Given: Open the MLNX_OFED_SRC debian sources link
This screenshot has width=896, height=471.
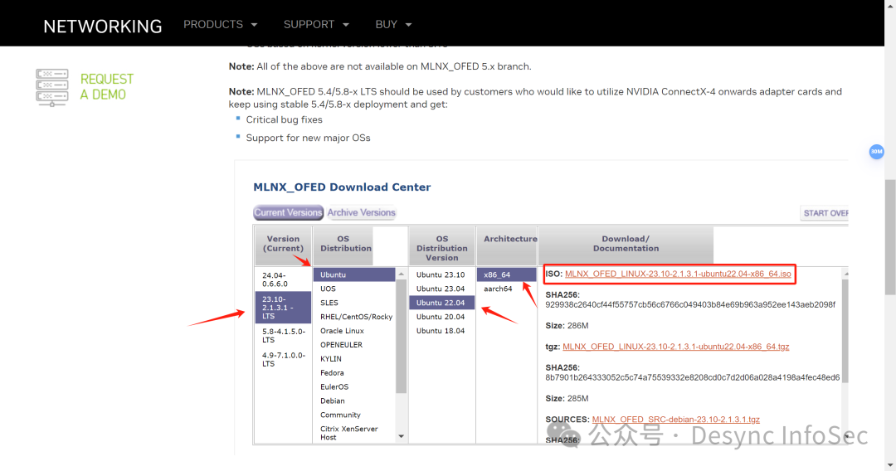Looking at the screenshot, I should coord(675,420).
